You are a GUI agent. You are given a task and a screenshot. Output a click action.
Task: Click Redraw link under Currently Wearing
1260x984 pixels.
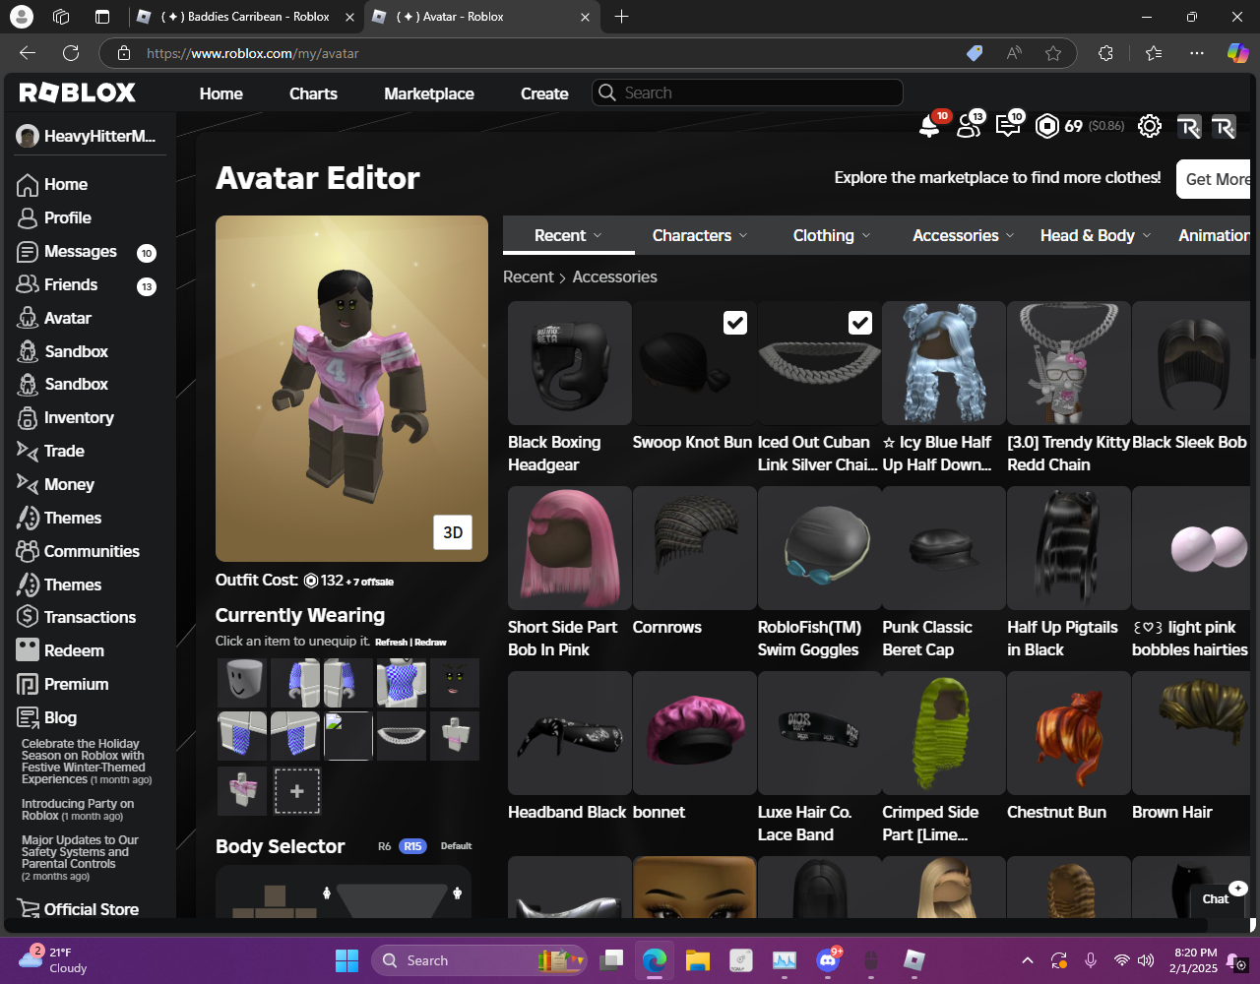(x=431, y=643)
